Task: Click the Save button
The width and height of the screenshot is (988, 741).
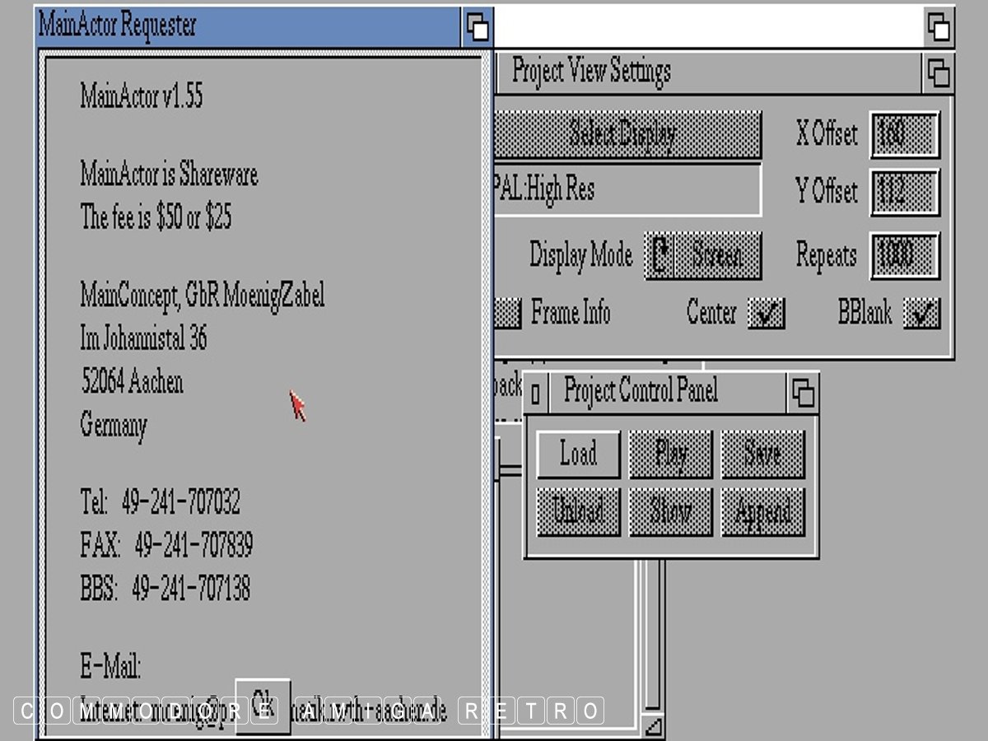Action: (x=762, y=454)
